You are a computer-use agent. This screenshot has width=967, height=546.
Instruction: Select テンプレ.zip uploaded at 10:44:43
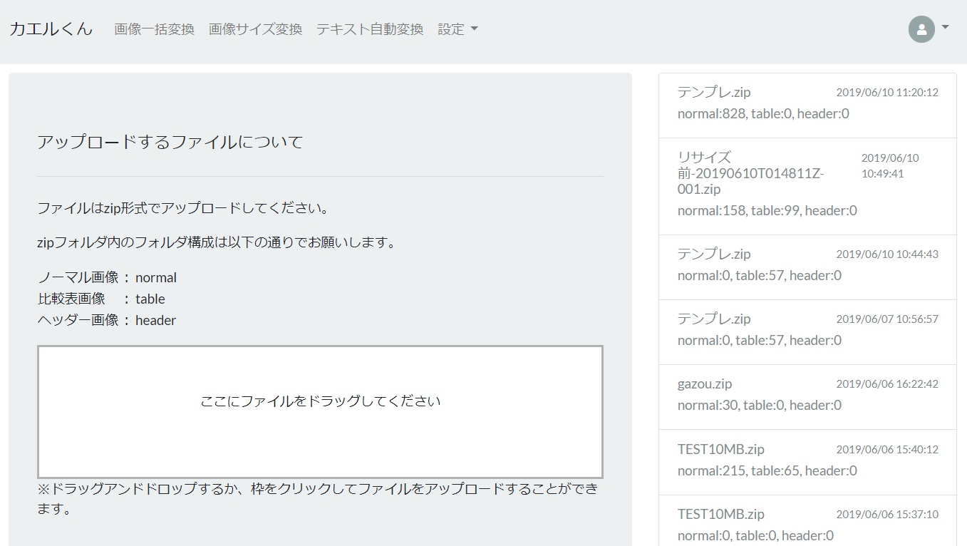(x=713, y=254)
